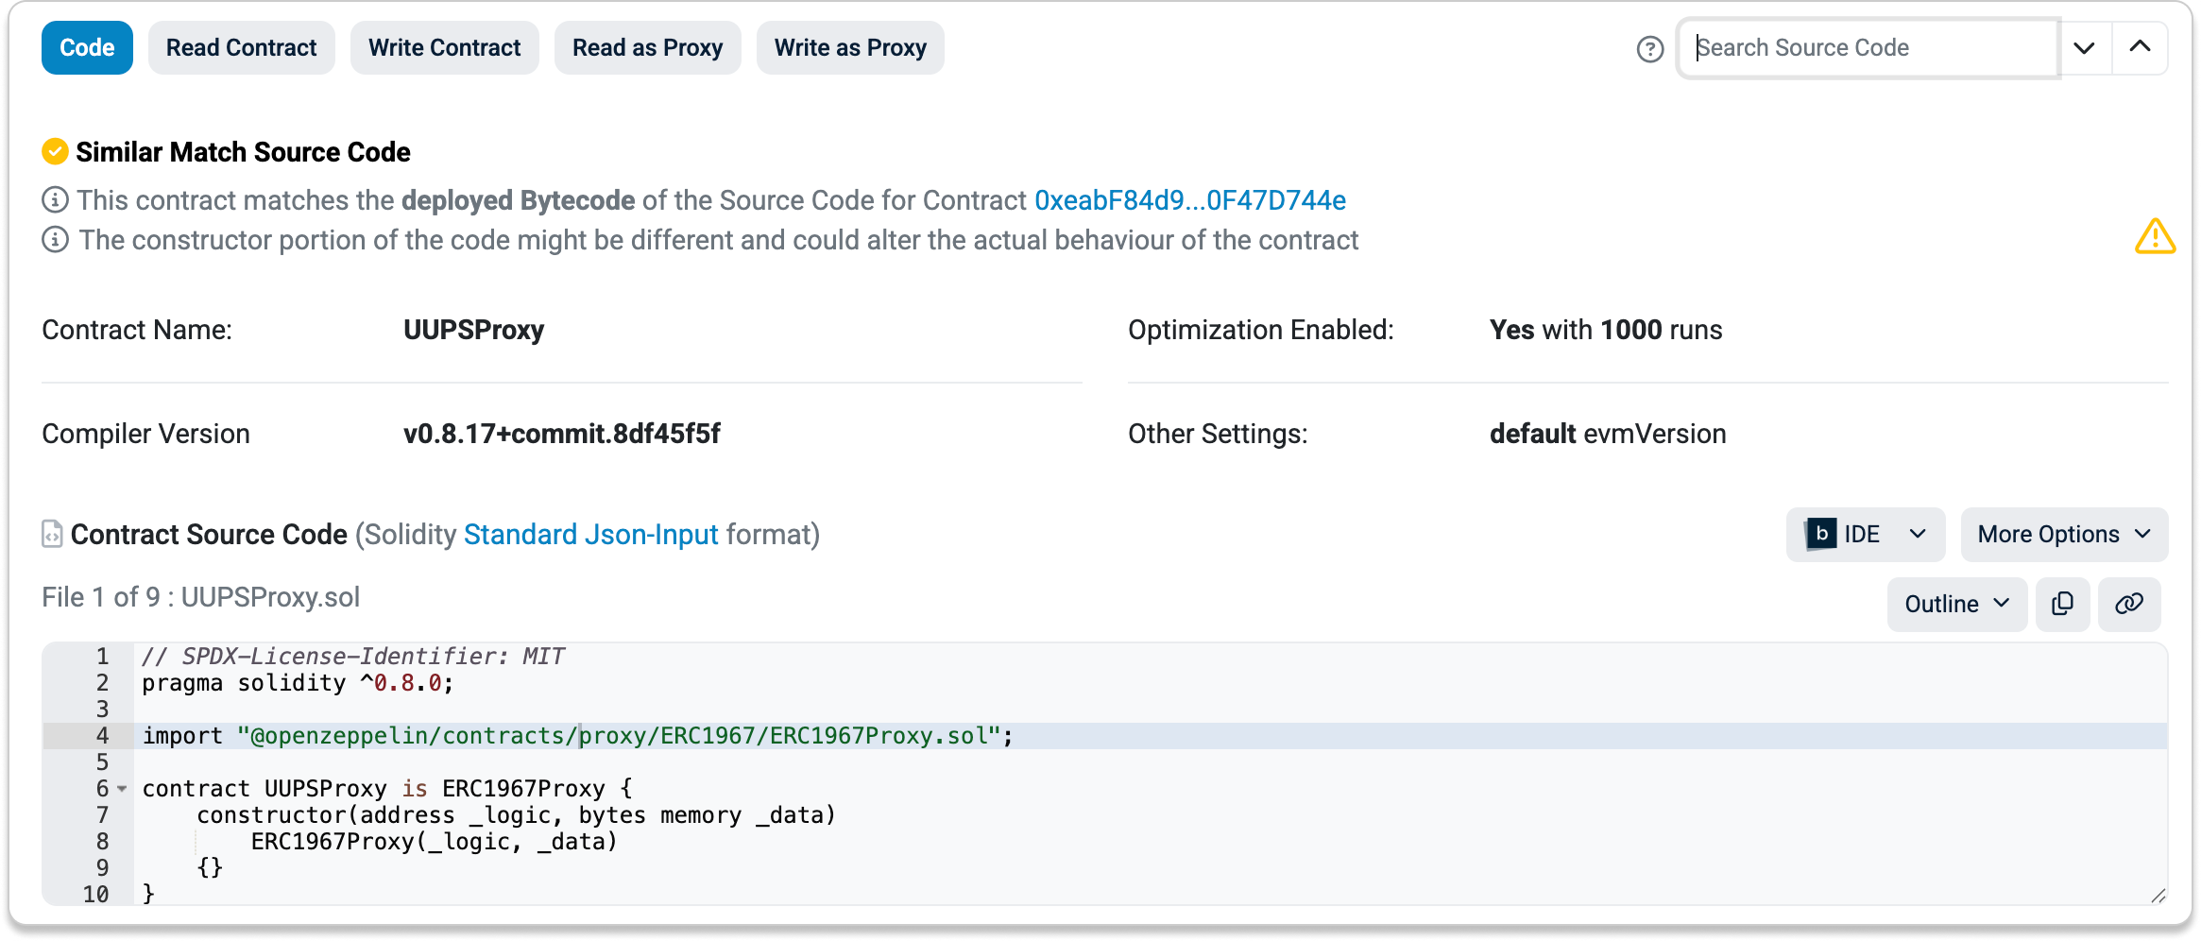Click the permalink chain icon button
Image resolution: width=2201 pixels, height=941 pixels.
click(2128, 604)
